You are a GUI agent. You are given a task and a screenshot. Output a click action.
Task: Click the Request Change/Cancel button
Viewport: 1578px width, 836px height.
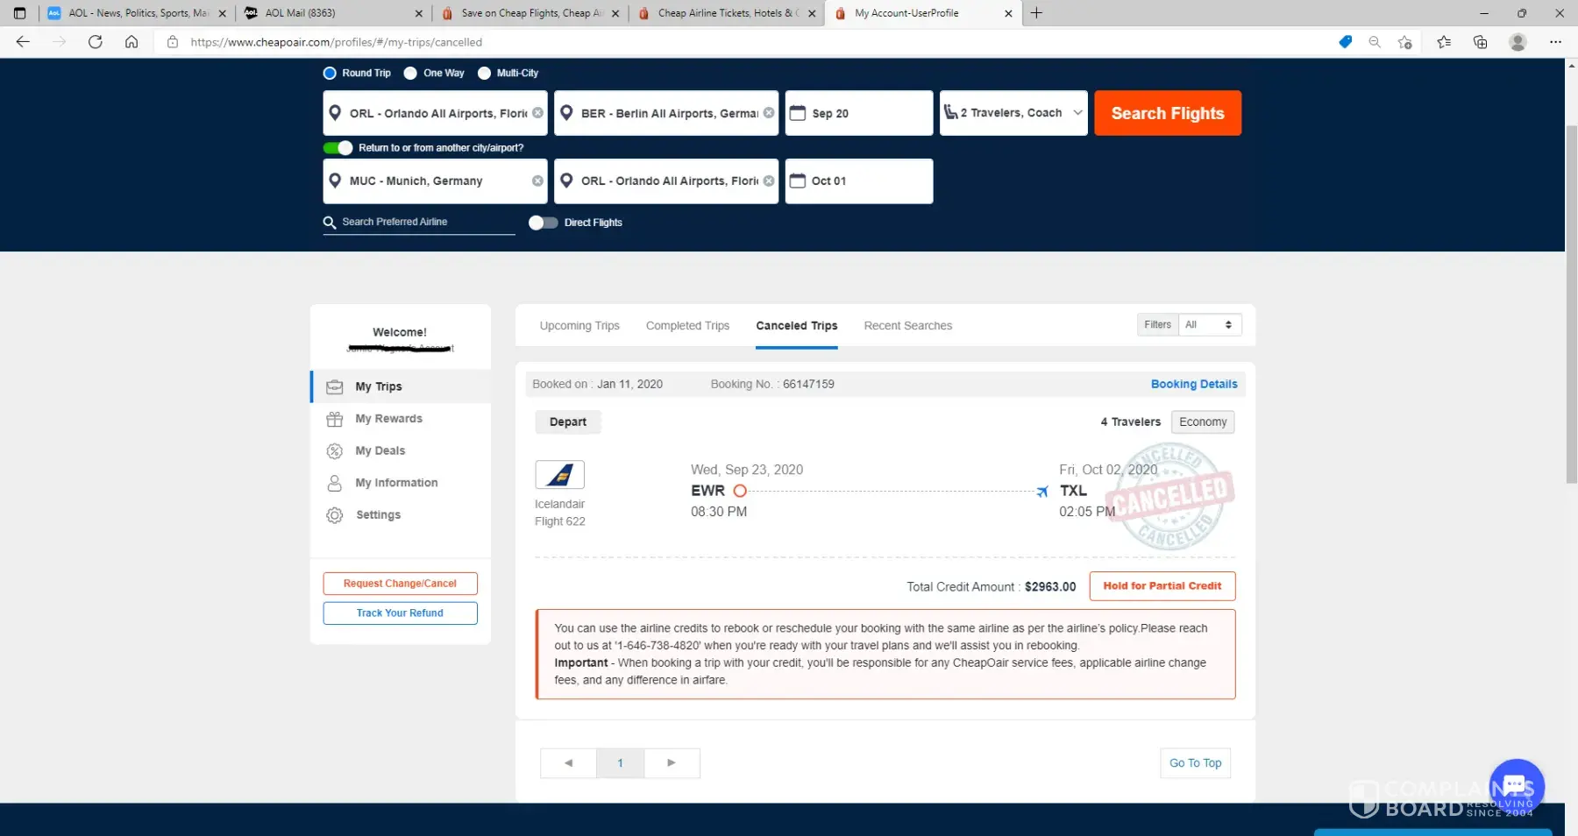[400, 584]
